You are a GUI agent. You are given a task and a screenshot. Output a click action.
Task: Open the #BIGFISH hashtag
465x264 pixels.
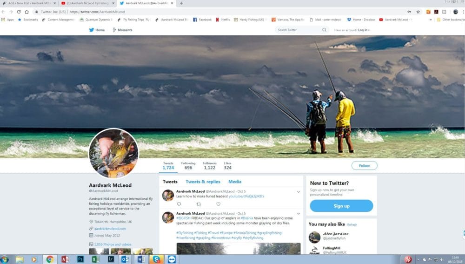183,218
